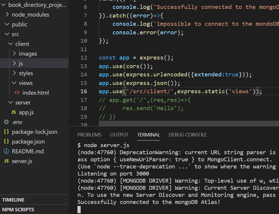
Task: Click the JS icon next to app.js
Action: 14,112
